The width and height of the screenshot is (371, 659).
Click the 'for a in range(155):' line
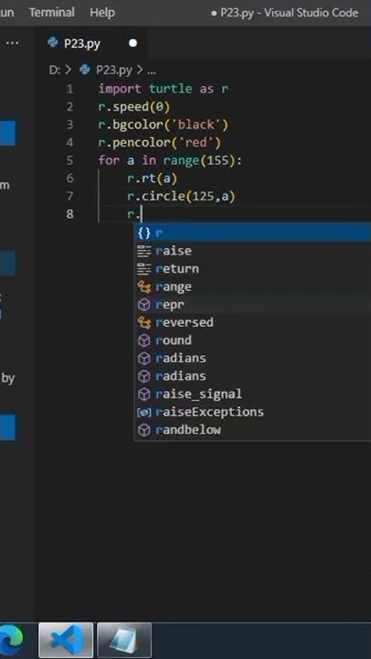(170, 160)
